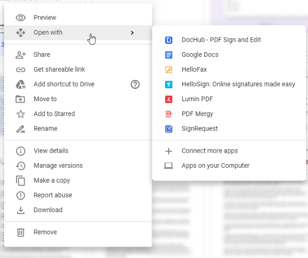Open the file with Google Docs
The image size is (308, 258).
tap(229, 55)
